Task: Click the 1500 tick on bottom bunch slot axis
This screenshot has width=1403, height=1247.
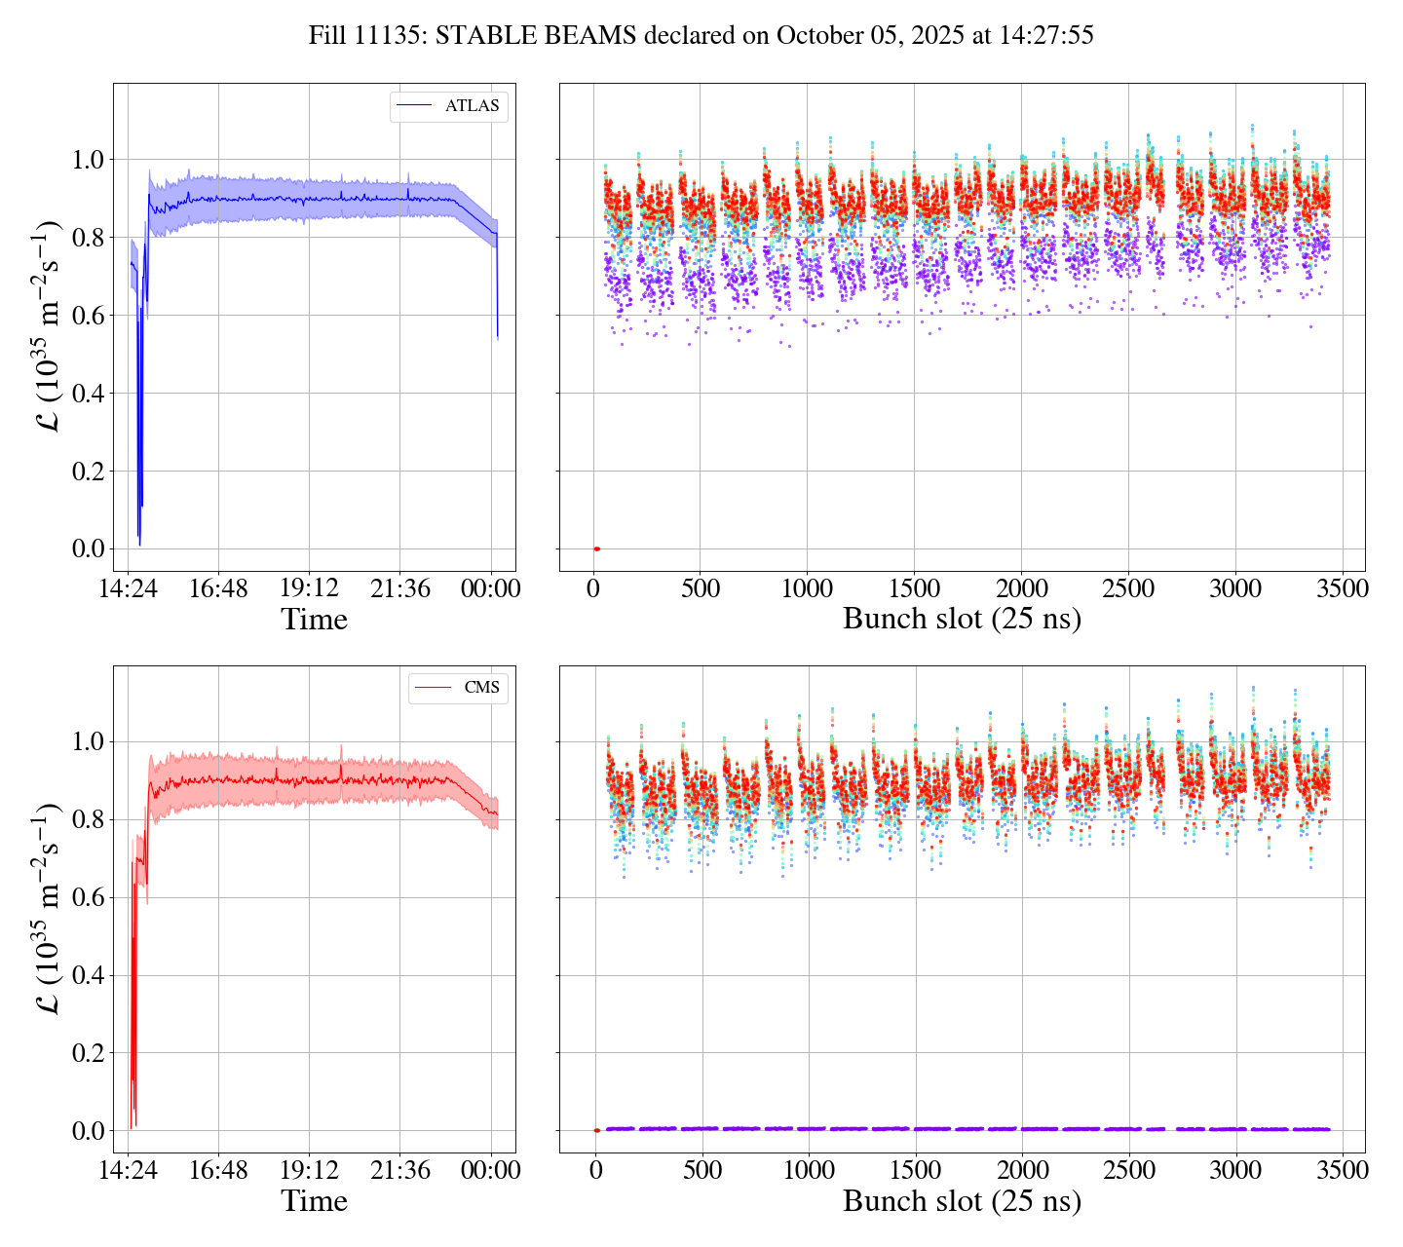Action: [x=914, y=1170]
